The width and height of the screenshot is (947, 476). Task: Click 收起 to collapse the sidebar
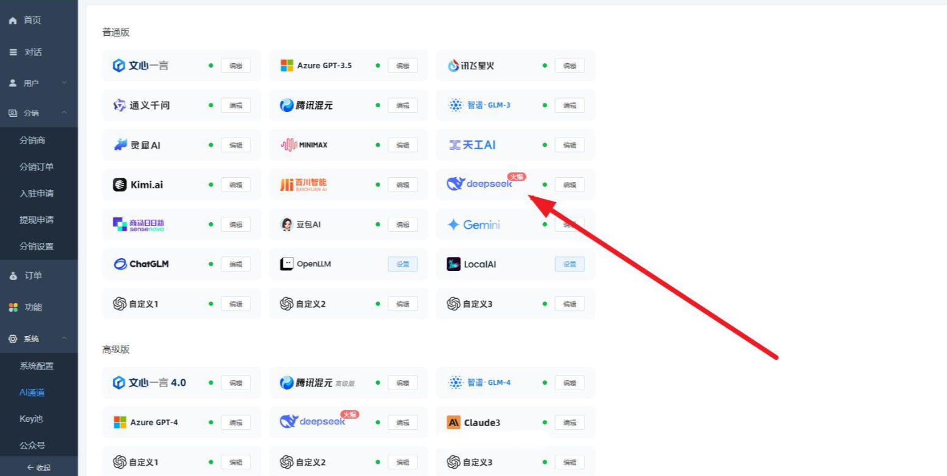tap(39, 467)
